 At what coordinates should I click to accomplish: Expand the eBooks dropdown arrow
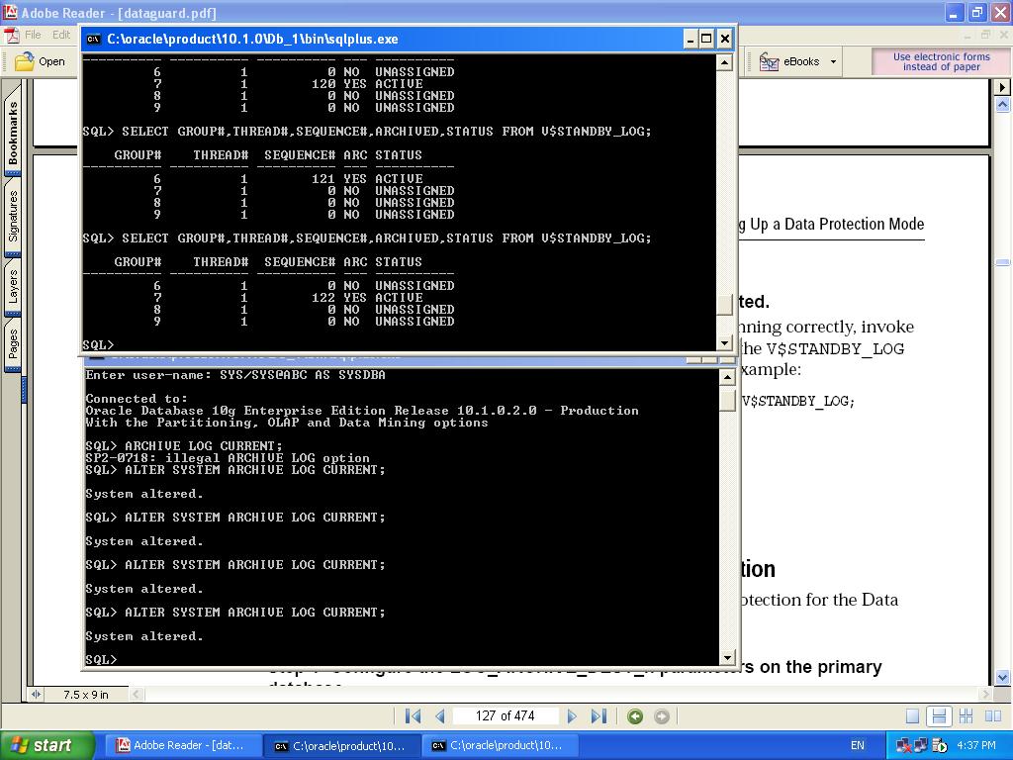pos(833,62)
